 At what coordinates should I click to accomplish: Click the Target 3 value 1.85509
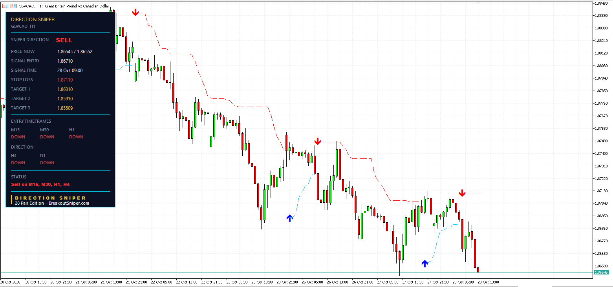pyautogui.click(x=65, y=108)
